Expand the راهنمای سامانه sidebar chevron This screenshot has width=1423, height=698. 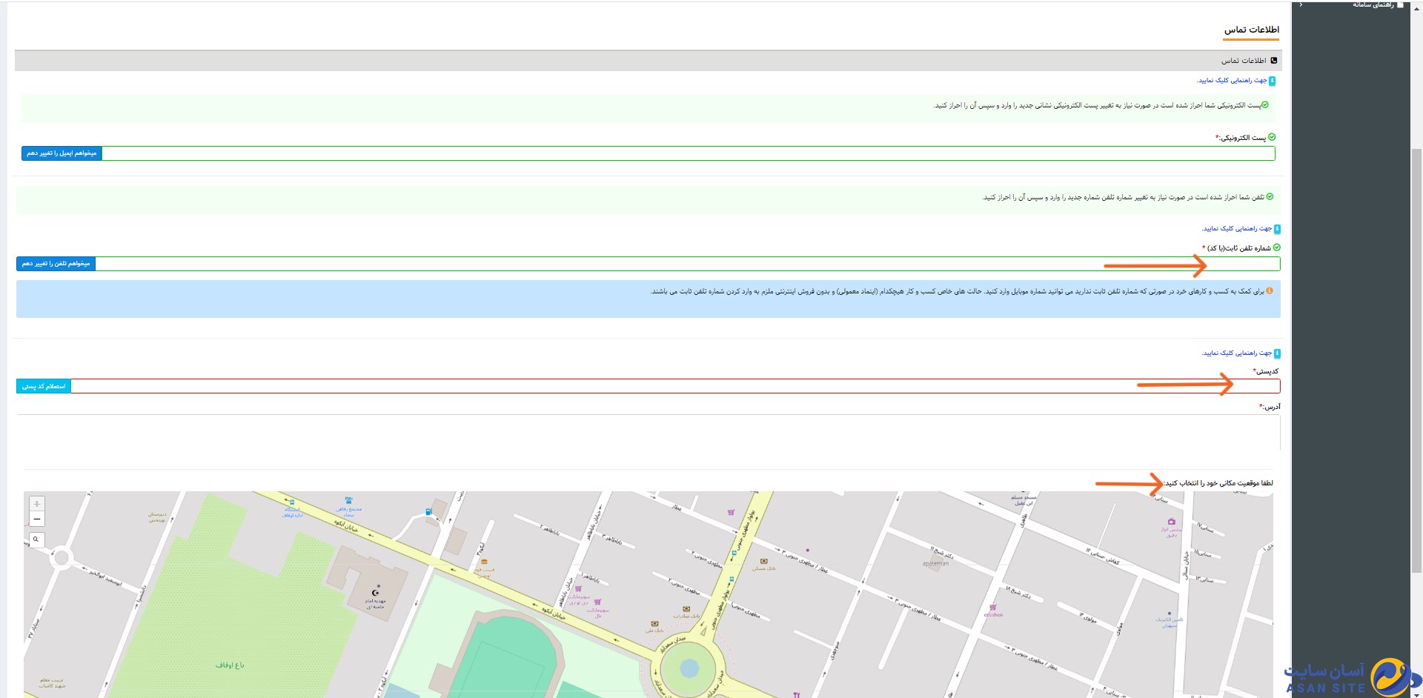(x=1301, y=4)
